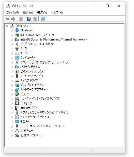Click the プロセッサ chip icon
134x157 pixels.
17,103
